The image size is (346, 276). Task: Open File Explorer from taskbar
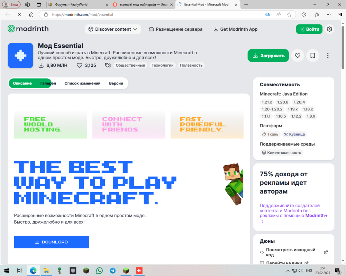46,270
